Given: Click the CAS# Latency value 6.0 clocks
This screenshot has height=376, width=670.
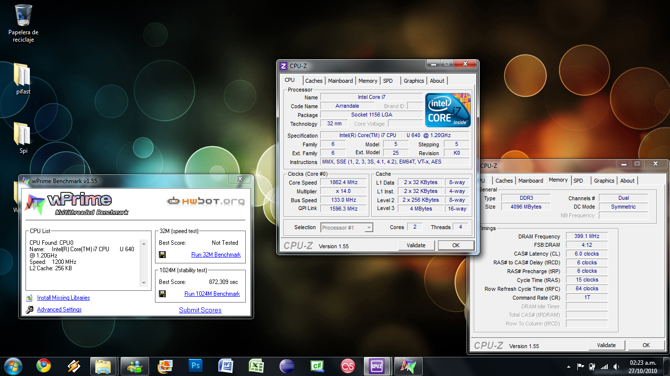Looking at the screenshot, I should pyautogui.click(x=587, y=254).
